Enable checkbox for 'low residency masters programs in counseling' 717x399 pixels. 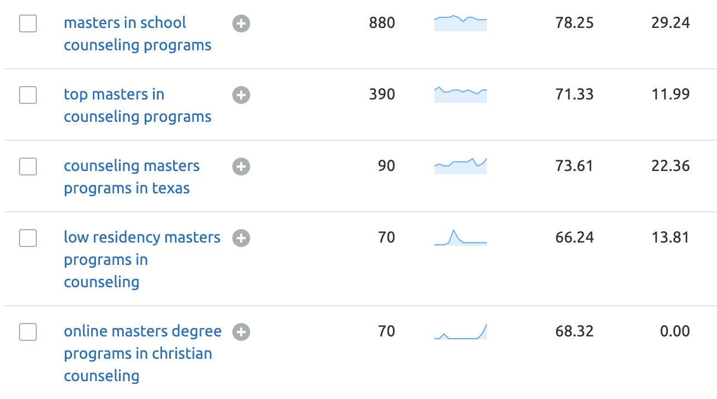[x=28, y=238]
